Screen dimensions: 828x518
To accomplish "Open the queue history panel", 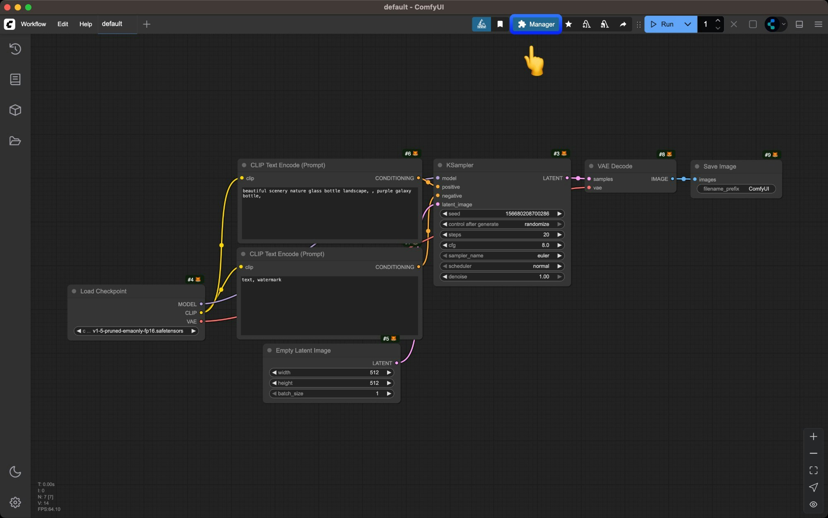I will click(x=15, y=49).
